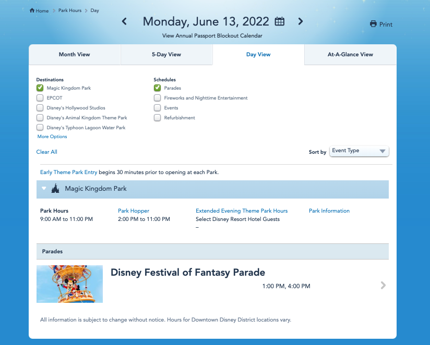430x345 pixels.
Task: Click the Magic Kingdom castle icon
Action: point(55,188)
